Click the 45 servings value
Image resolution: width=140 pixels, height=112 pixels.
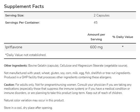click(96, 23)
